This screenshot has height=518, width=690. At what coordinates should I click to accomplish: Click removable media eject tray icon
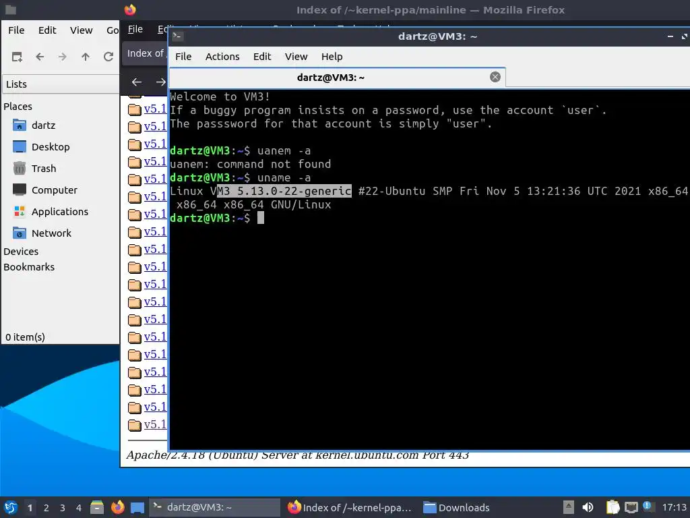[x=569, y=507]
